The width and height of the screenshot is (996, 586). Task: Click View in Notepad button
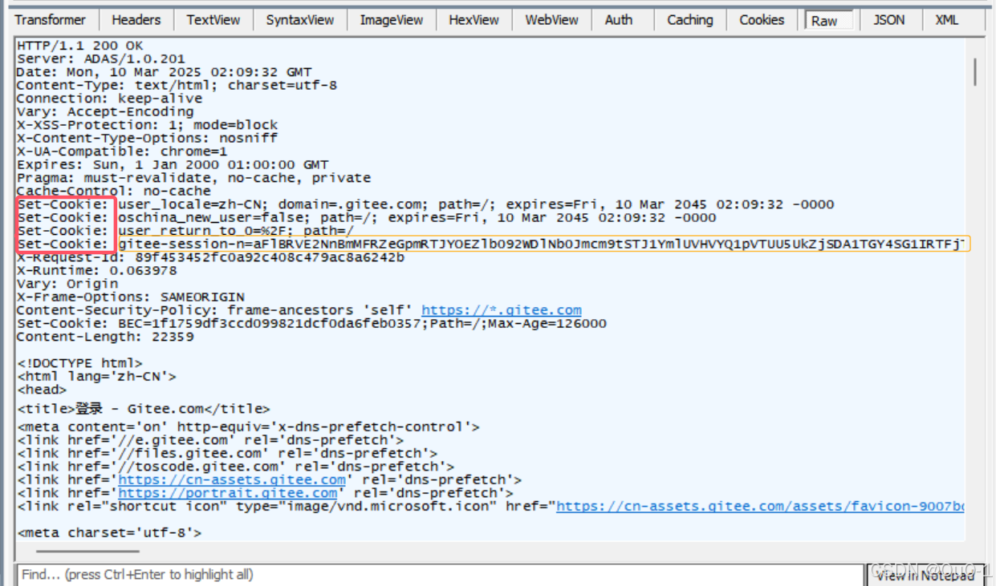925,575
